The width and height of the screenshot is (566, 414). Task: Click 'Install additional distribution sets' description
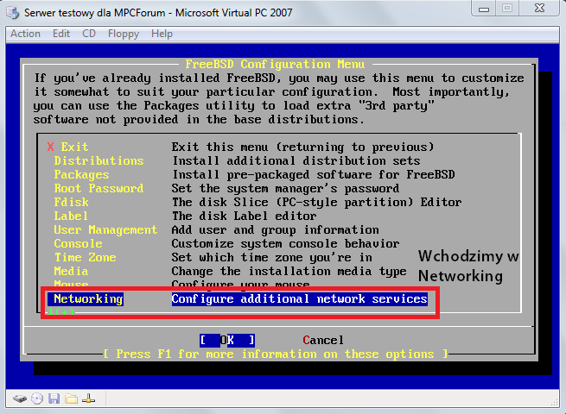pos(296,160)
